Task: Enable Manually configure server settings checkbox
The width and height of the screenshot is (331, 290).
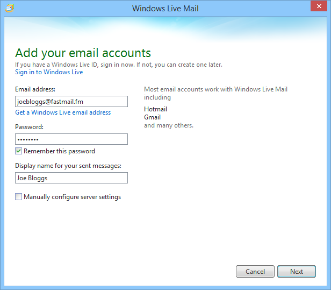Action: tap(19, 197)
